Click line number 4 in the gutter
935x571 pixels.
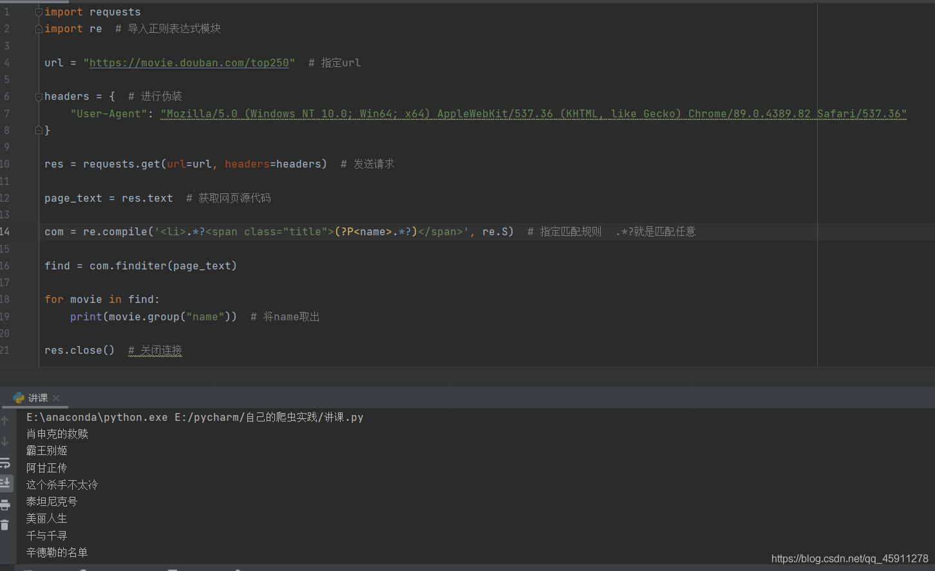(x=6, y=63)
